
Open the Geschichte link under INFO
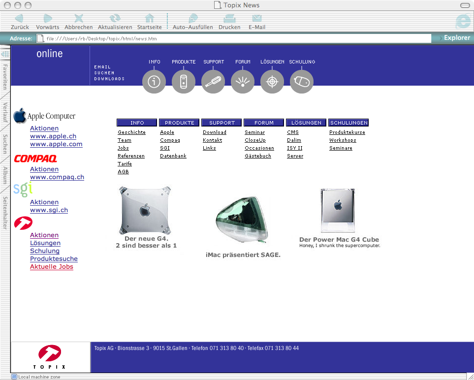click(132, 132)
